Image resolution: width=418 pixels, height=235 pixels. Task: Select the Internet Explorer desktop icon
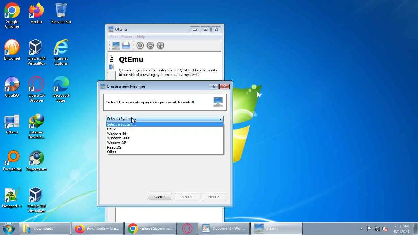click(61, 53)
